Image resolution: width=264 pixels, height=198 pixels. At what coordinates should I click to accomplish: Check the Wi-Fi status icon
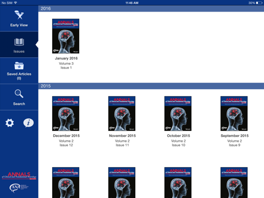click(15, 3)
